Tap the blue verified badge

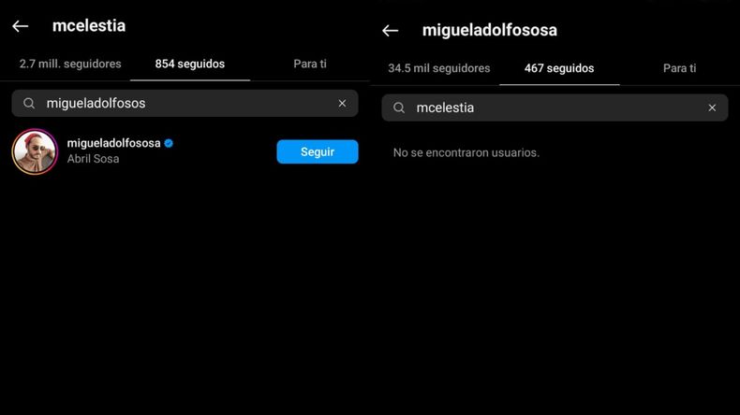coord(169,143)
